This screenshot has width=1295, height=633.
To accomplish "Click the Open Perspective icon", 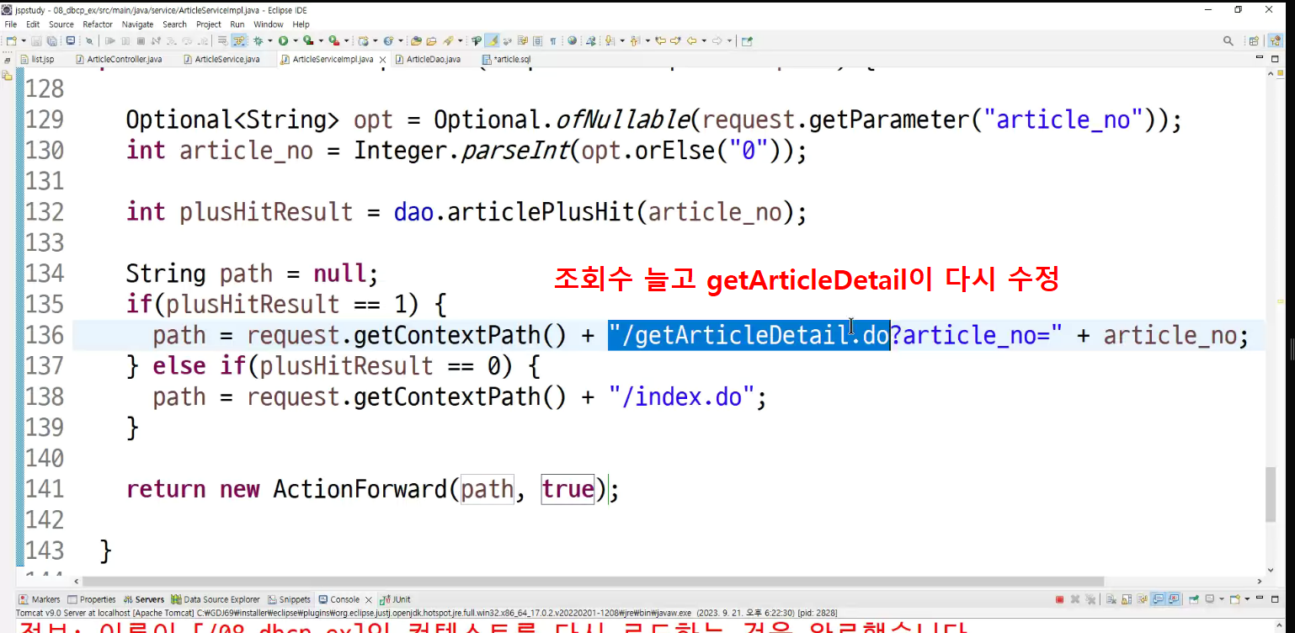I will pyautogui.click(x=1254, y=40).
